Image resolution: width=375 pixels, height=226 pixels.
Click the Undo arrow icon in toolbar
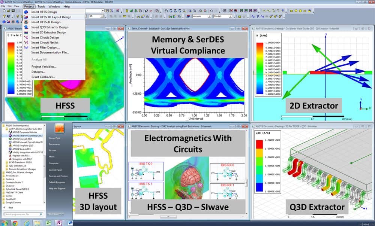point(211,11)
